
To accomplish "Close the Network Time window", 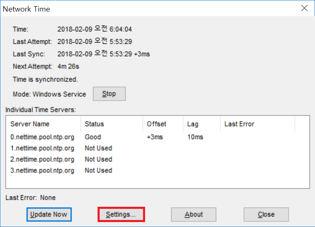I will click(x=304, y=8).
